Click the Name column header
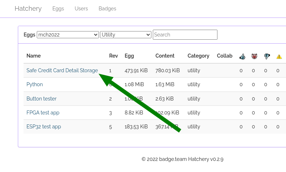286x172 pixels. point(34,56)
